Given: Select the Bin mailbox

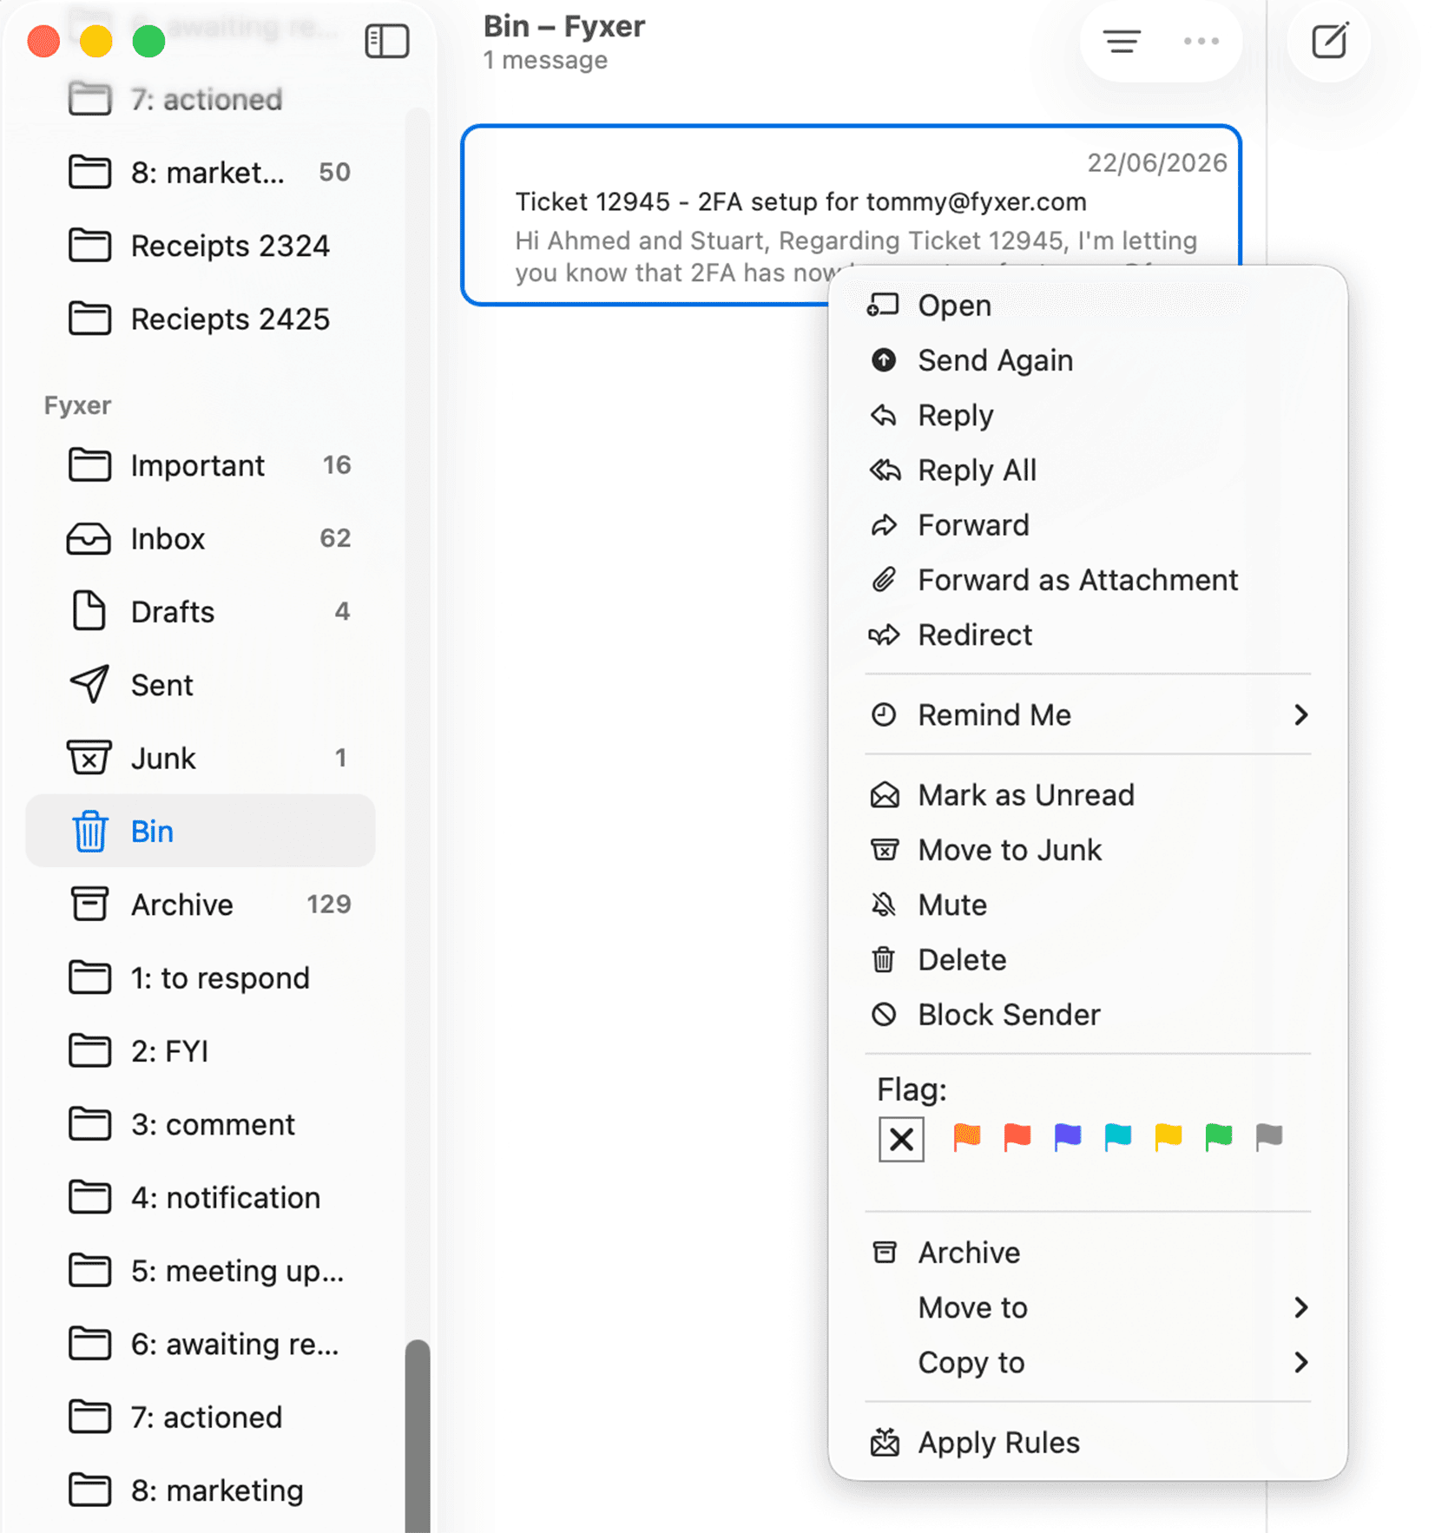Looking at the screenshot, I should 201,831.
